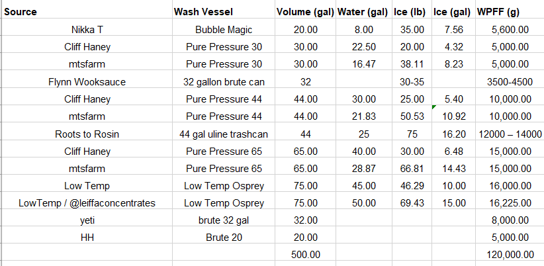Select the Flynn Wooksauce cell

(87, 82)
